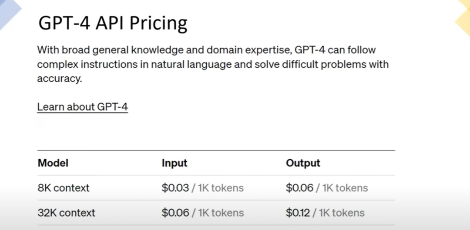Click the 32K context row label
Screen dimensions: 470x230
point(66,213)
